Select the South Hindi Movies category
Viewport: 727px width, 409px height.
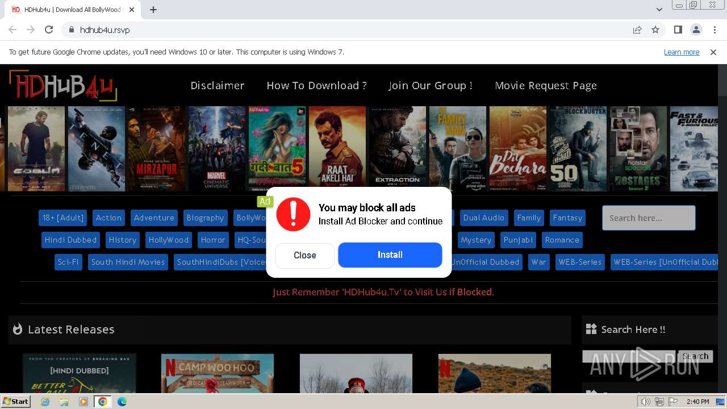point(128,262)
